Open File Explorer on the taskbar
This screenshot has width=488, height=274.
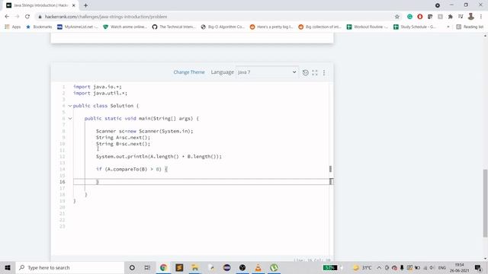click(x=195, y=267)
